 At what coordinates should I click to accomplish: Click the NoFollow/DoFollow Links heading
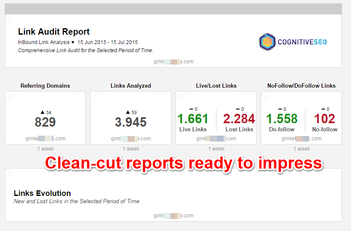click(301, 86)
